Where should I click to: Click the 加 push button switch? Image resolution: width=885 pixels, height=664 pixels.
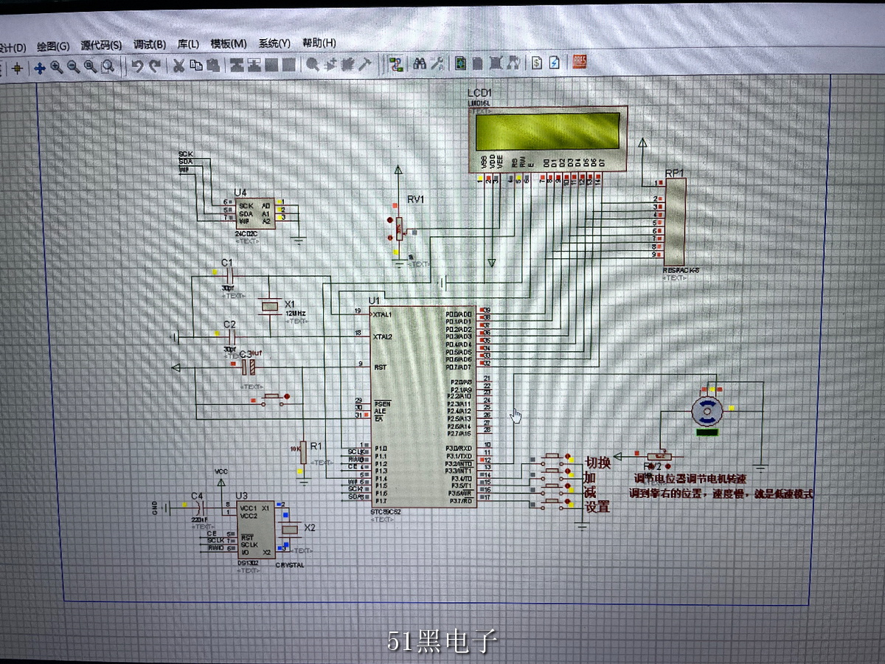(551, 472)
